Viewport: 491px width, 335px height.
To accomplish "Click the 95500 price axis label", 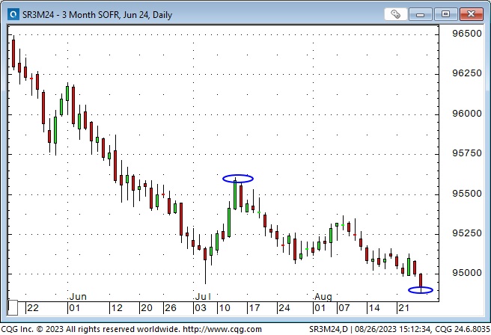I will click(467, 194).
